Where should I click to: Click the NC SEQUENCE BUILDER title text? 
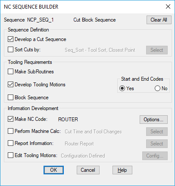31,7
